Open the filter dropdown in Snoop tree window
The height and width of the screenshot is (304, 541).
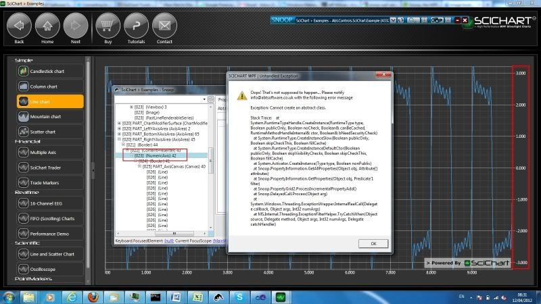click(204, 99)
